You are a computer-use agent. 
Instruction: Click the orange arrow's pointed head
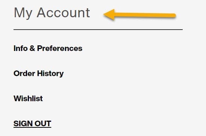(109, 15)
